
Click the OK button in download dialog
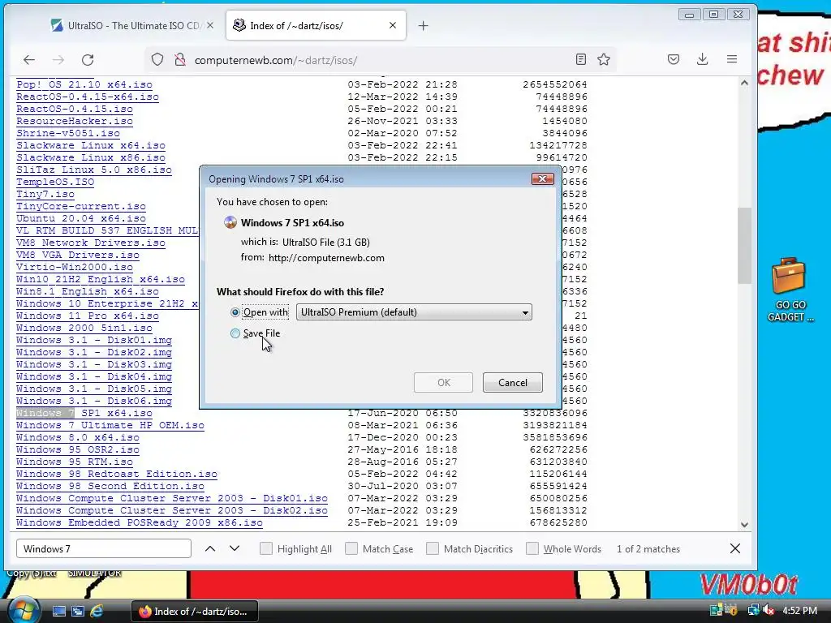[x=444, y=383]
